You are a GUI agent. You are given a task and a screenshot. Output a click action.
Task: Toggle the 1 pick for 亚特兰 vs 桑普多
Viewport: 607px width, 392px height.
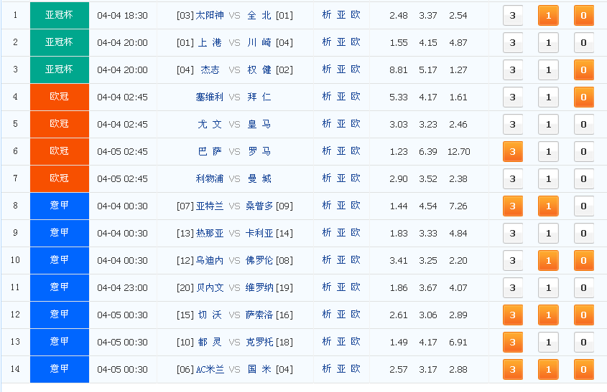pos(548,206)
